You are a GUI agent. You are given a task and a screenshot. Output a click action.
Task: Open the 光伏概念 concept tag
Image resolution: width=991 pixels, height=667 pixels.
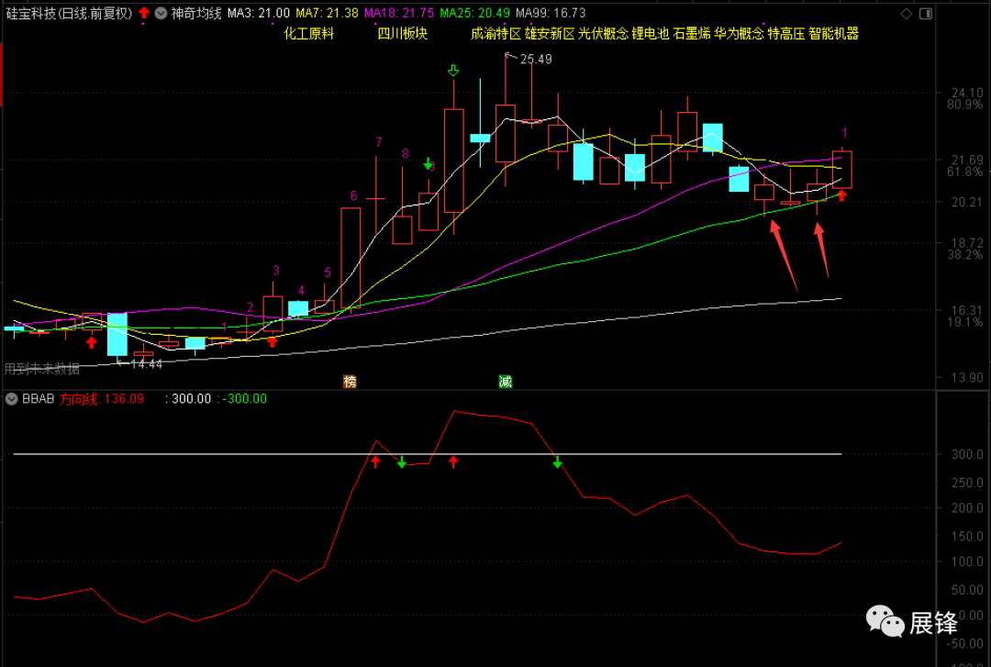604,34
